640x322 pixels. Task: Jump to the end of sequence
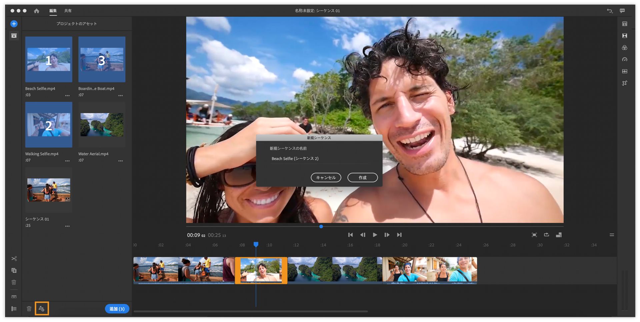coord(399,235)
